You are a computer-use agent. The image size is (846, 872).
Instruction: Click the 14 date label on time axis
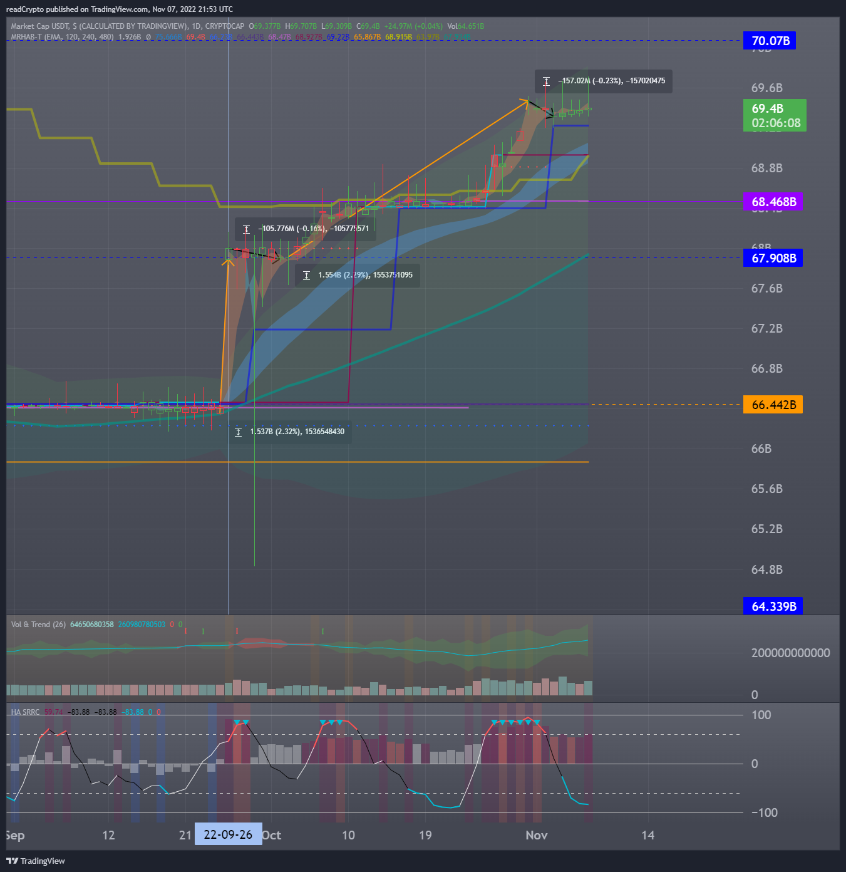648,835
